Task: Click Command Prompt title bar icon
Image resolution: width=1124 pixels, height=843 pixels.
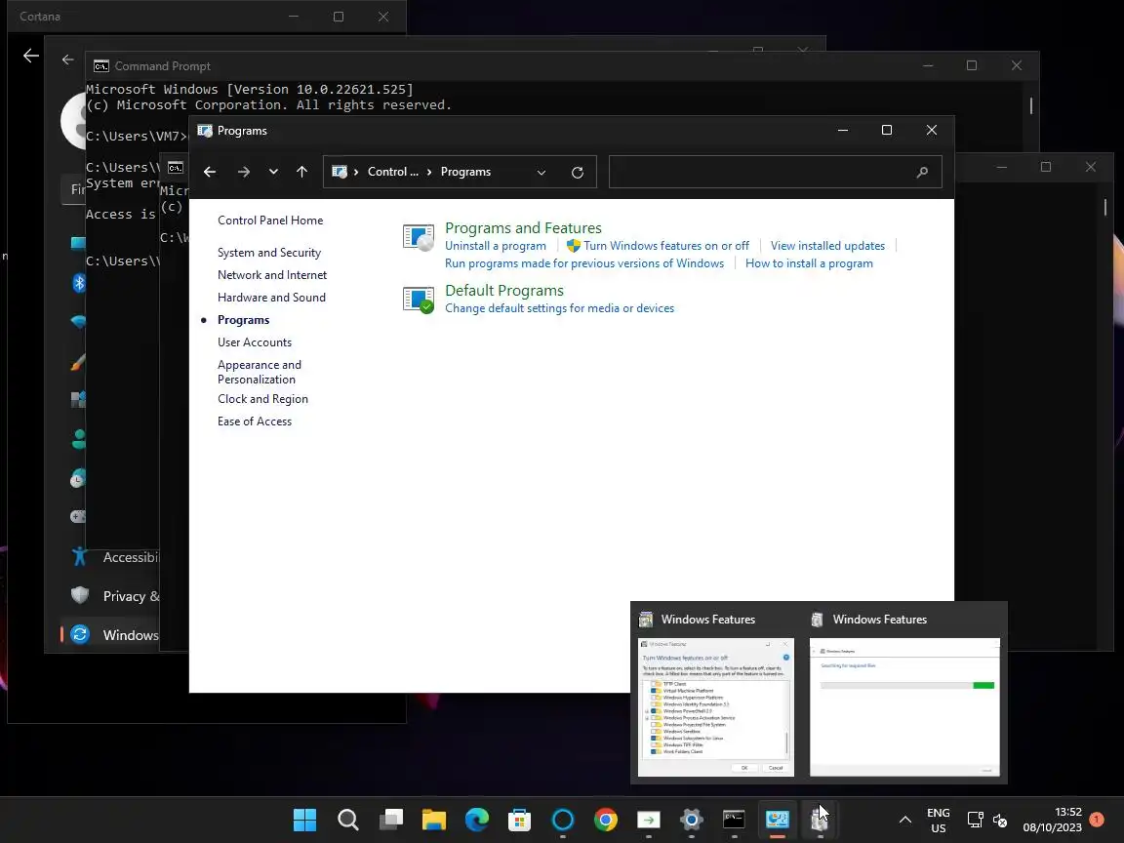Action: (x=101, y=66)
